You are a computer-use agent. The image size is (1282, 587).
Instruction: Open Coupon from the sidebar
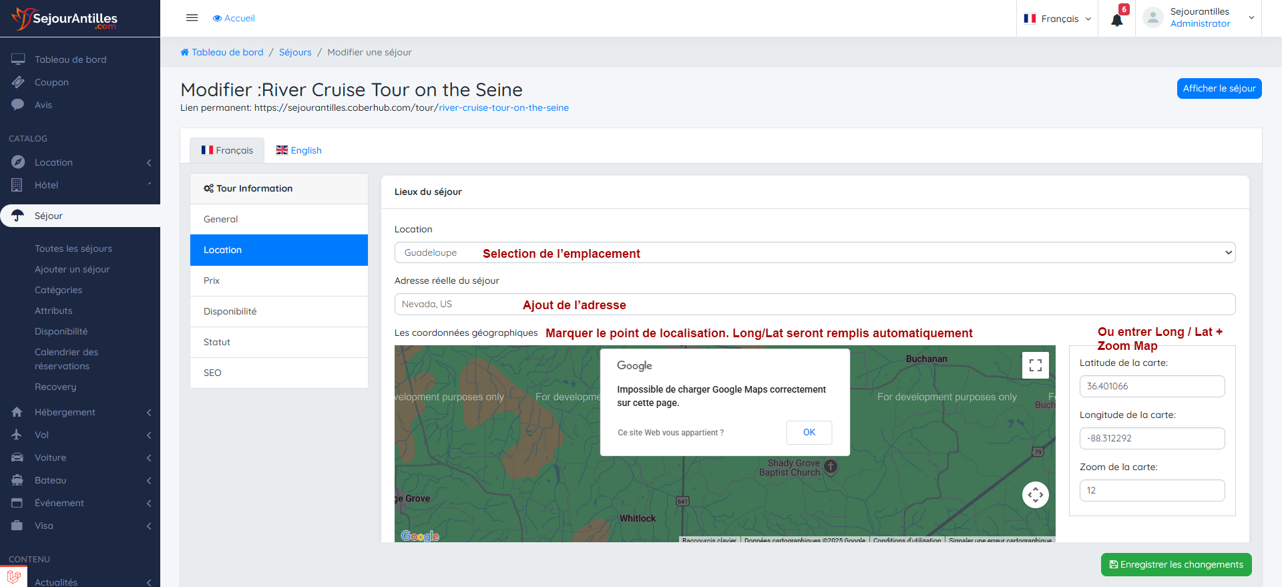point(51,82)
